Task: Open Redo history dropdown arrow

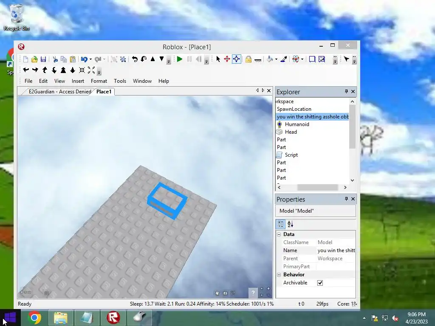Action: click(104, 59)
